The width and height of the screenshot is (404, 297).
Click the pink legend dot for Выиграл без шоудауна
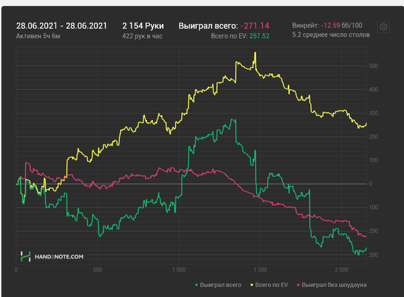pyautogui.click(x=298, y=285)
